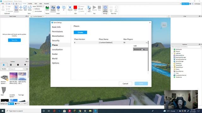Click the Toolbox search field

click(x=16, y=69)
